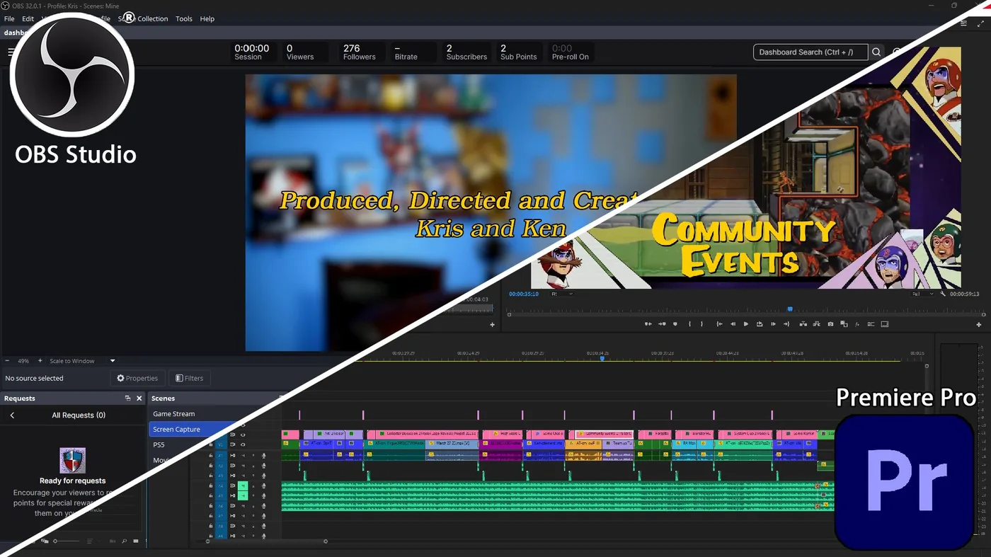This screenshot has width=991, height=557.
Task: Mute the A1 audio track
Action: (x=243, y=456)
